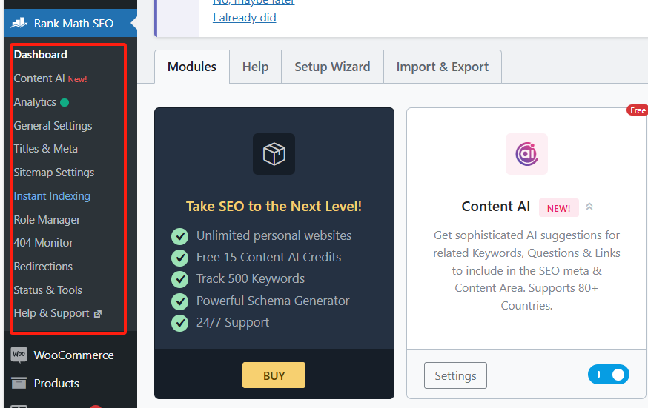
Task: Switch to the Help tab
Action: tap(255, 67)
